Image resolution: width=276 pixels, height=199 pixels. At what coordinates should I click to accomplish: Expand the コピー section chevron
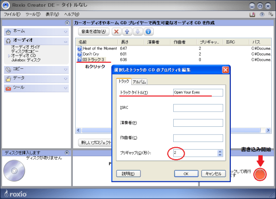[66, 69]
